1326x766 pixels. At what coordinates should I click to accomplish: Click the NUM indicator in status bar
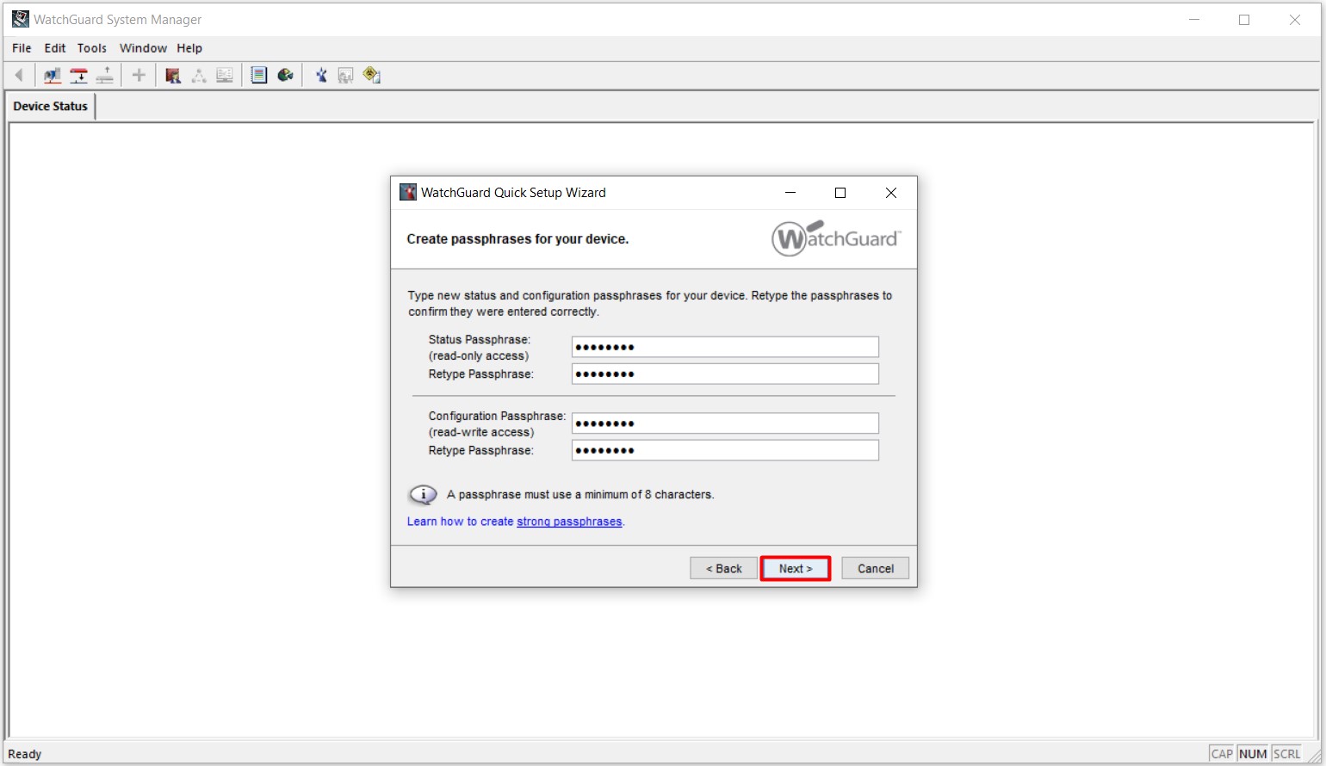1253,754
